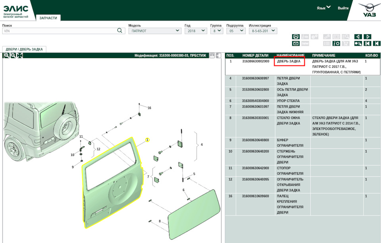This screenshot has width=381, height=243.
Task: Go to next illustration with right triangle
Action: (x=368, y=37)
